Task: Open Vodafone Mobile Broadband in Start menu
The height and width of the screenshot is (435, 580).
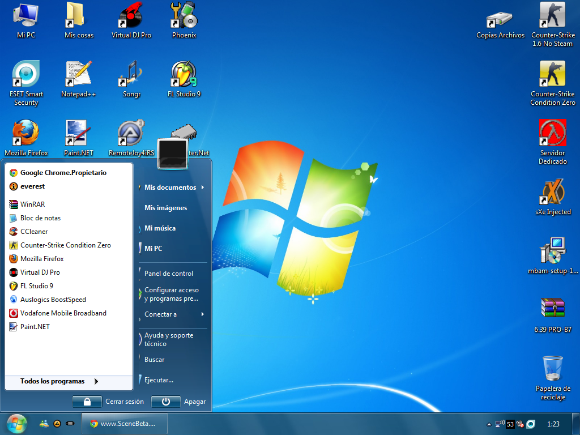Action: click(69, 313)
